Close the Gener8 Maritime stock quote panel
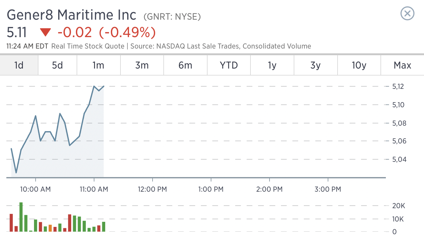Image resolution: width=424 pixels, height=238 pixels. click(x=407, y=14)
